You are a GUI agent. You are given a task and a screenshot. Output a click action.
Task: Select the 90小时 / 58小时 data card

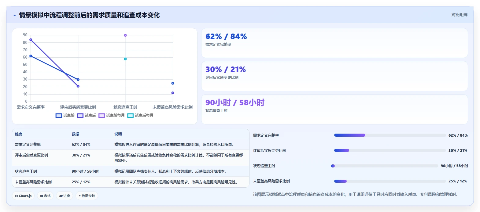coord(334,109)
